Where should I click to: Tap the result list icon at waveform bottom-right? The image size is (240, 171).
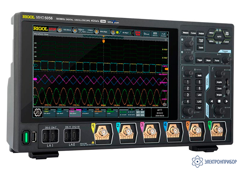point(165,104)
